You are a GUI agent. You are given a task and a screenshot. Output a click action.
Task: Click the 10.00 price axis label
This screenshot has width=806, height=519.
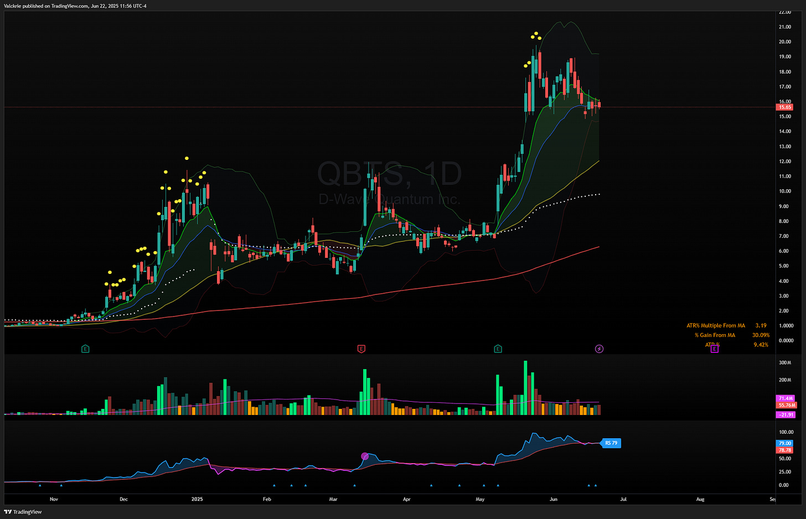785,191
